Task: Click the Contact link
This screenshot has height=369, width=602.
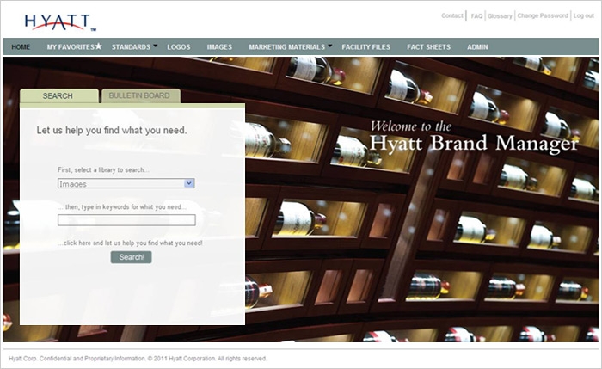Action: [452, 15]
